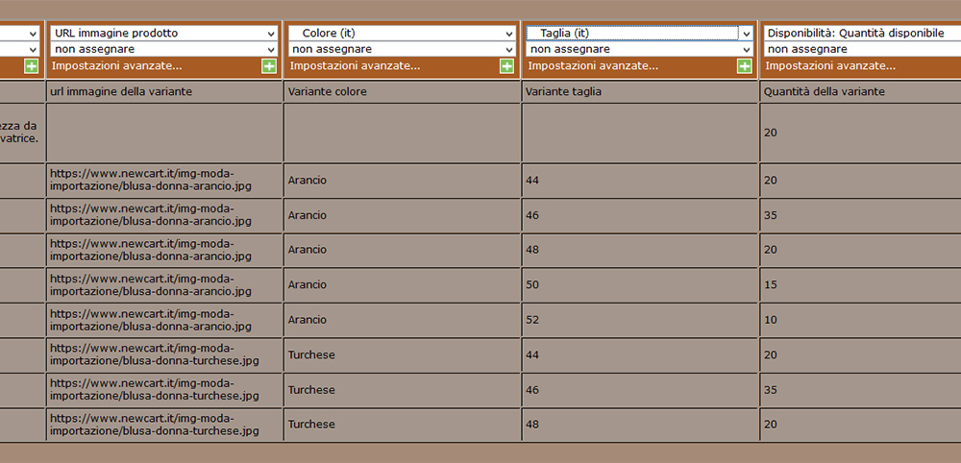The image size is (961, 463).
Task: Click header 'Quantità della variante'
Action: [824, 92]
